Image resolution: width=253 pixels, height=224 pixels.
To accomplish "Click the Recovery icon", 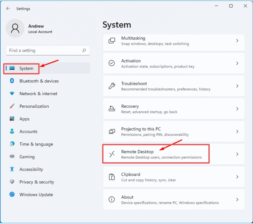I will (112, 109).
